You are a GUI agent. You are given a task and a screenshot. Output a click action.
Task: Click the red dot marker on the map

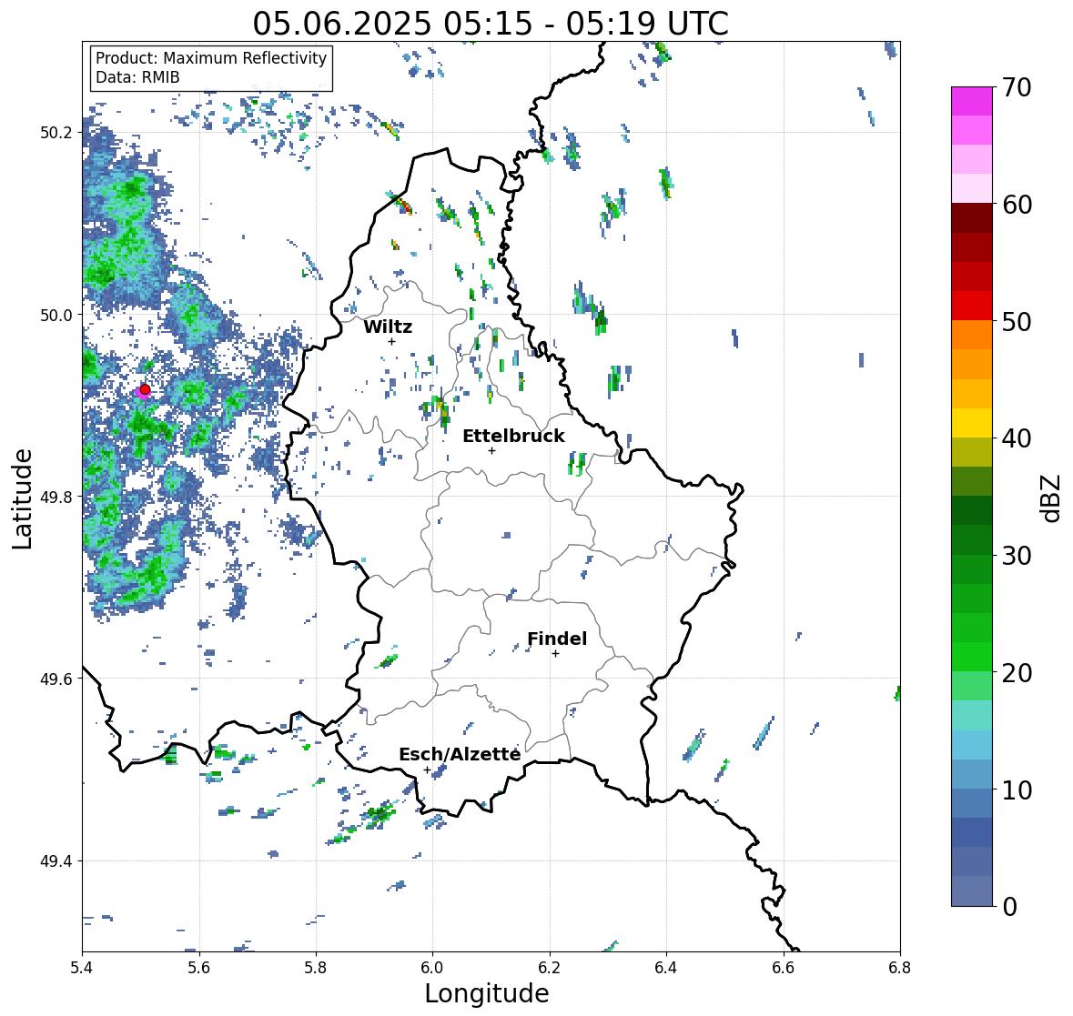tap(145, 389)
